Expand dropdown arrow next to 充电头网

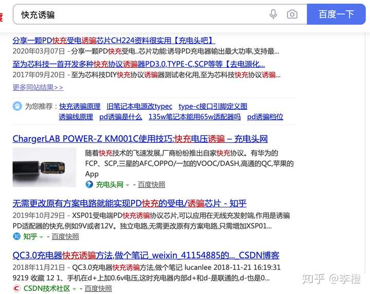tap(127, 185)
